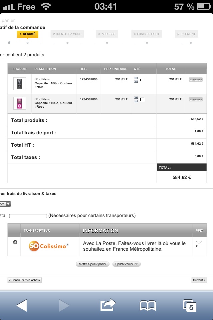Increase quantity of black iPod Nano

[x=136, y=78]
